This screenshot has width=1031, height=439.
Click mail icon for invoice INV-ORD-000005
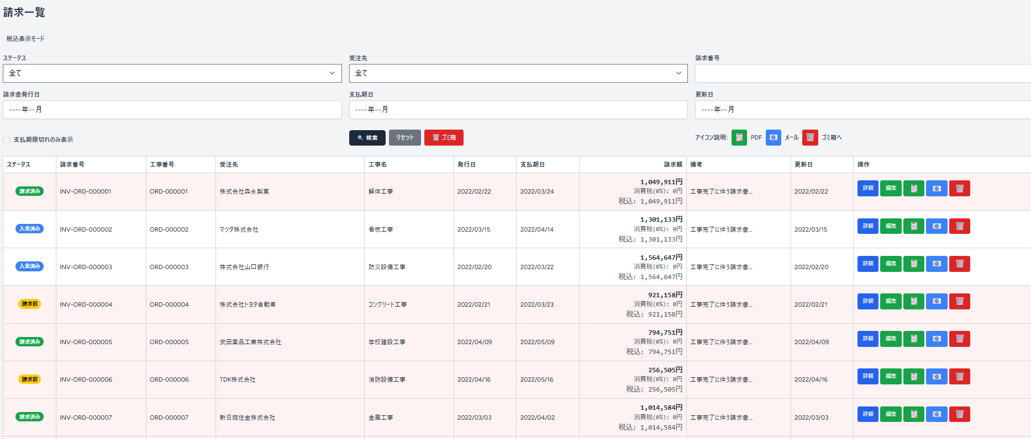pyautogui.click(x=937, y=339)
